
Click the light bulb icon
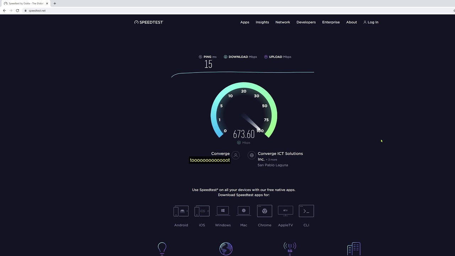pyautogui.click(x=162, y=249)
